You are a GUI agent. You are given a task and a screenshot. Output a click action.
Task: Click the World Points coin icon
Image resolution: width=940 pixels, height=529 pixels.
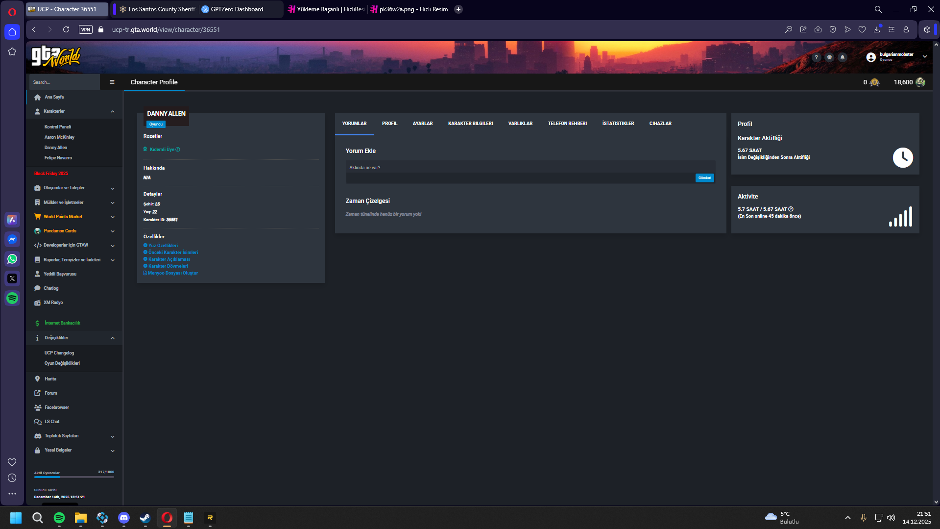(x=874, y=82)
